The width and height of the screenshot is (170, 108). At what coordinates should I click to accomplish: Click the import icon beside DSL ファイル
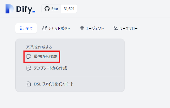coord(29,84)
